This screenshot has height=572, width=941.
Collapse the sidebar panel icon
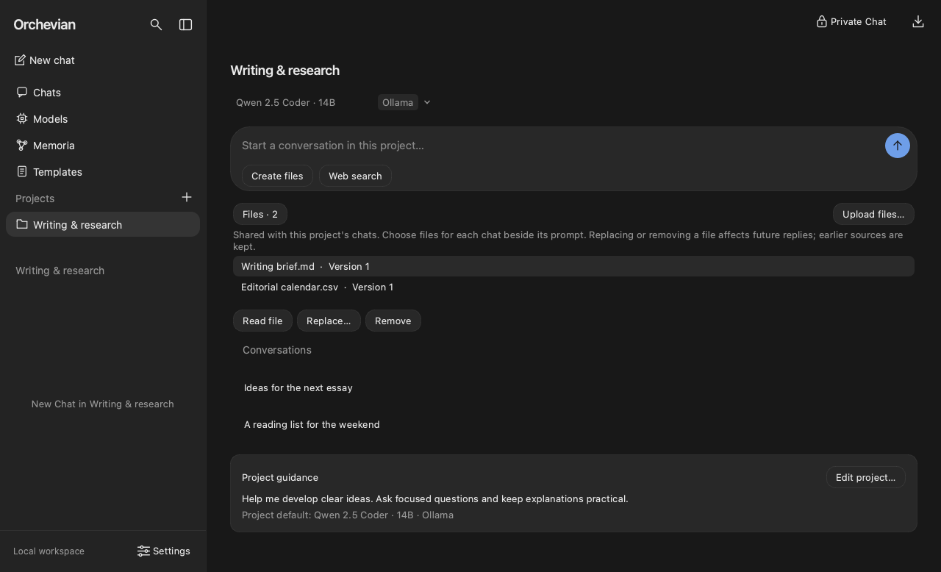pyautogui.click(x=185, y=25)
